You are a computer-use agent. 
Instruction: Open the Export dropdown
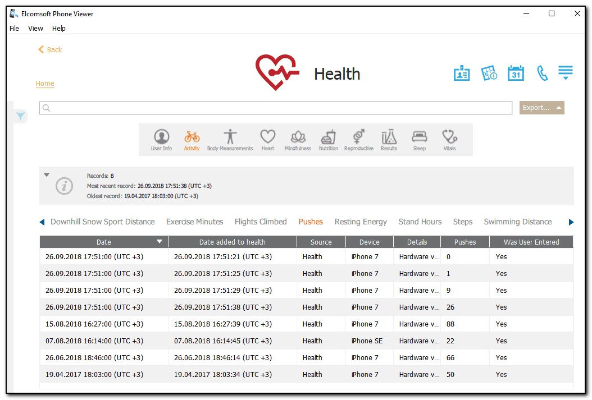pos(541,108)
